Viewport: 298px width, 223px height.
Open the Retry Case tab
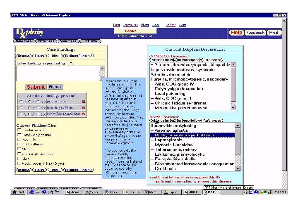pyautogui.click(x=46, y=41)
